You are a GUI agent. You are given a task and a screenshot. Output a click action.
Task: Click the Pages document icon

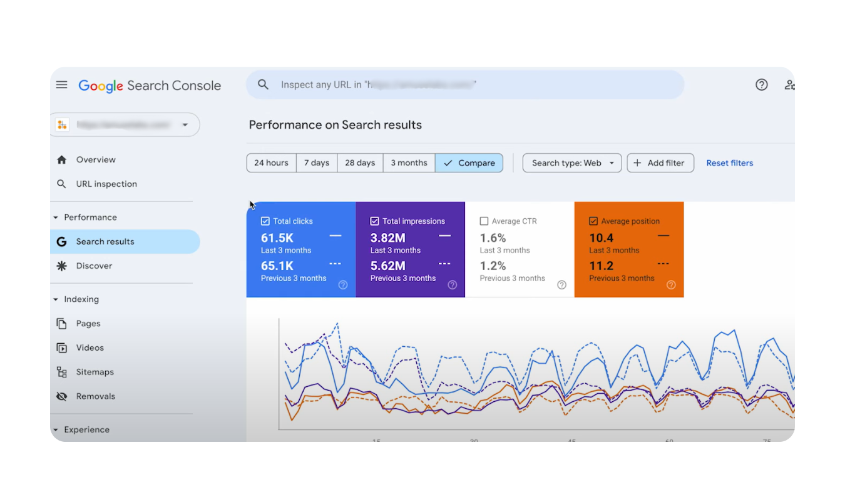pos(61,323)
